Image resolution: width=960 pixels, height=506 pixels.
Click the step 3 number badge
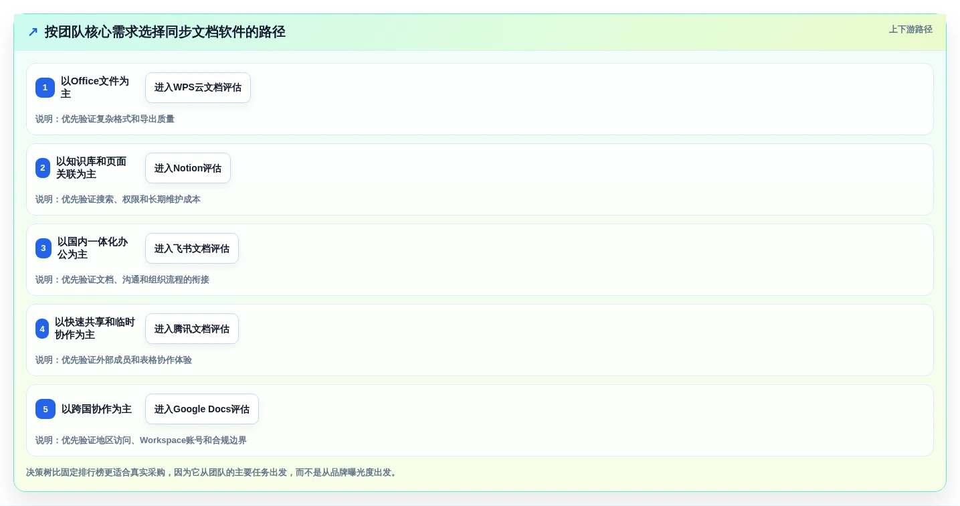point(43,248)
